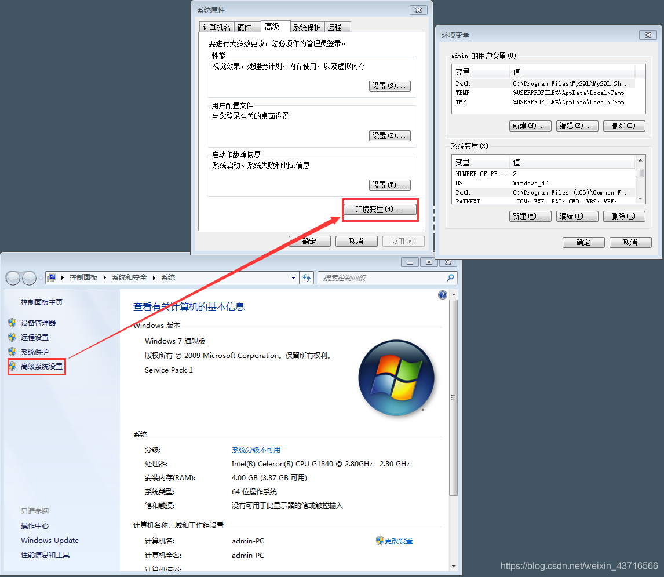Click the Device Manager shield icon
Screen dimensions: 664x577
pos(12,323)
